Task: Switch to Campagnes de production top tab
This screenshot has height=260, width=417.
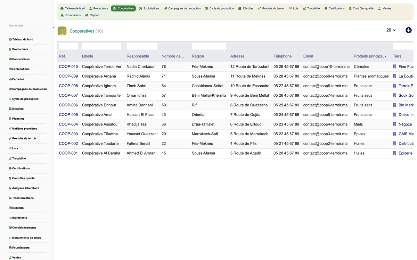Action: 182,8
